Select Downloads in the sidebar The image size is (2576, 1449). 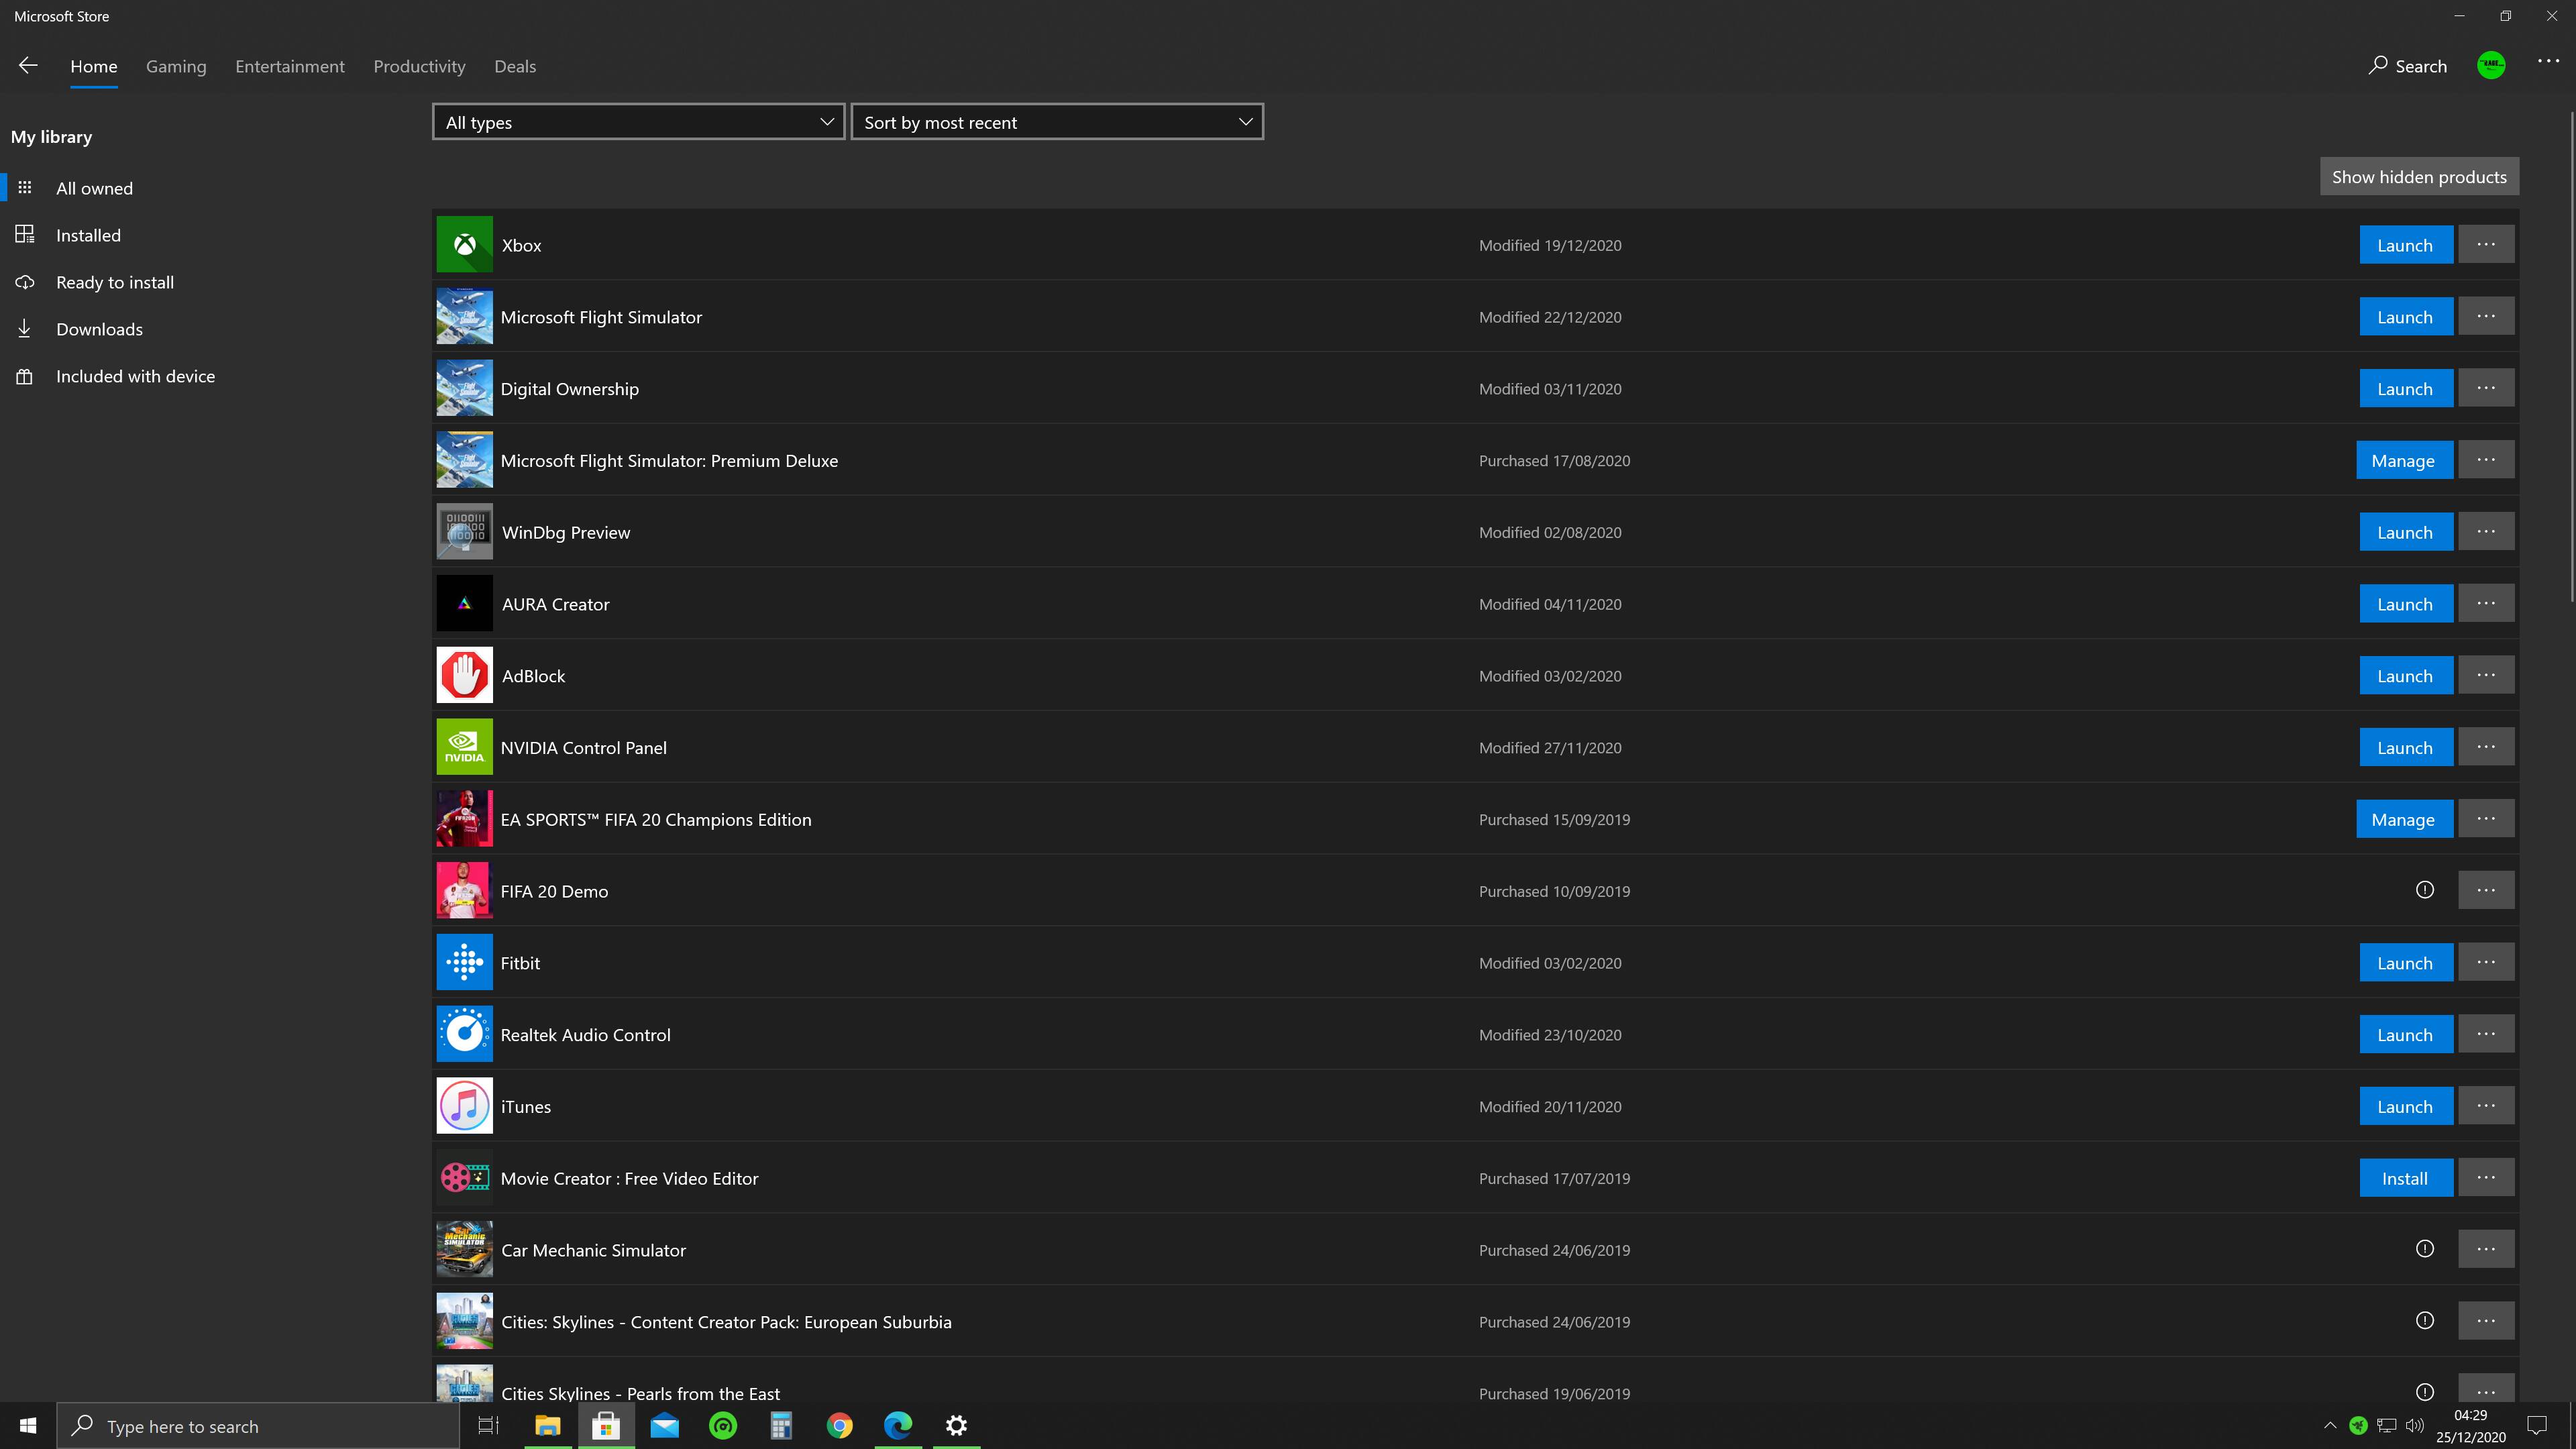[x=99, y=329]
